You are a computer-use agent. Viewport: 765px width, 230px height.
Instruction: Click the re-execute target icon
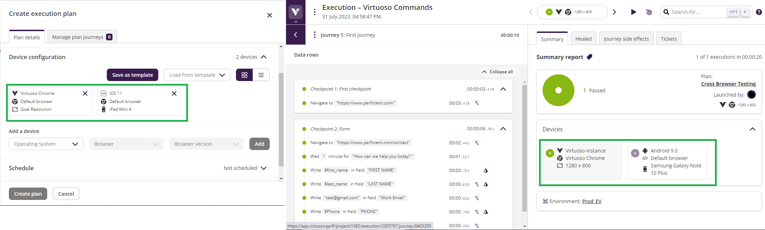(x=649, y=12)
